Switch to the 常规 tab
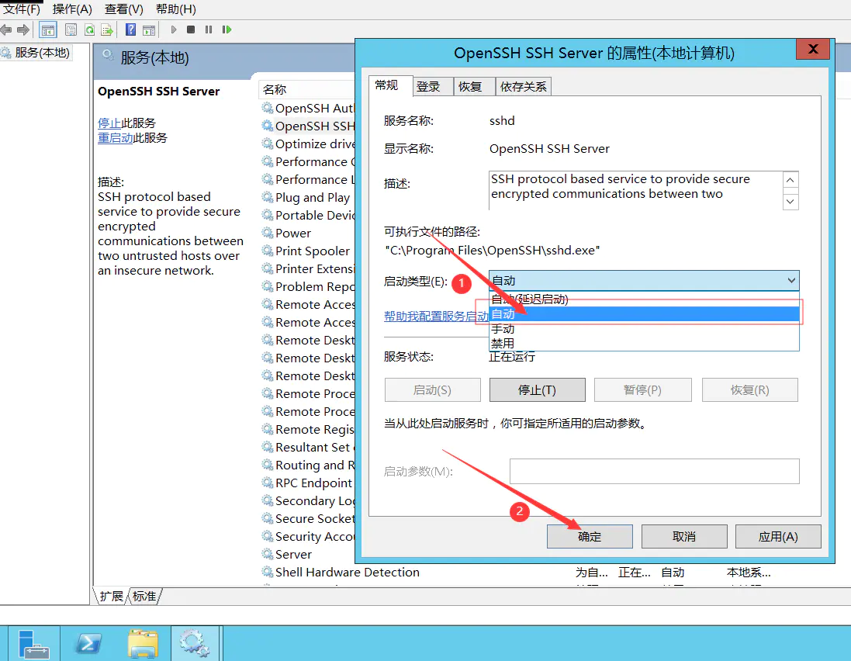This screenshot has width=851, height=661. tap(389, 86)
